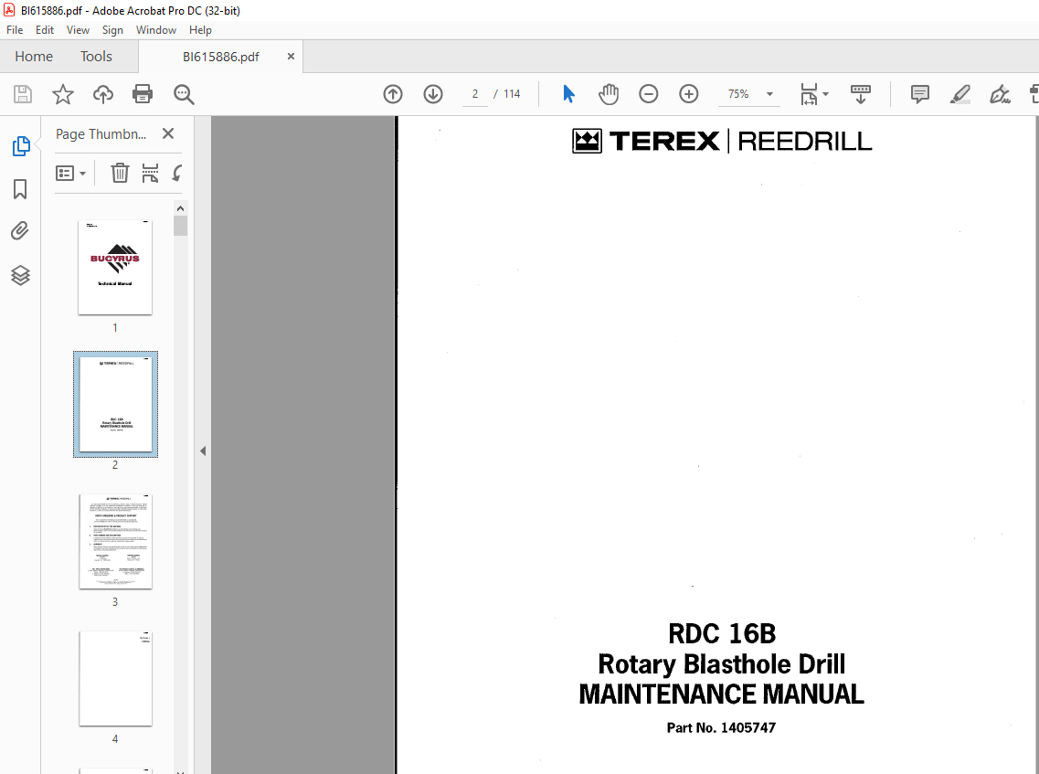Screen dimensions: 1039x774
Task: Rotate page thumbnail counterclockwise
Action: tap(177, 173)
